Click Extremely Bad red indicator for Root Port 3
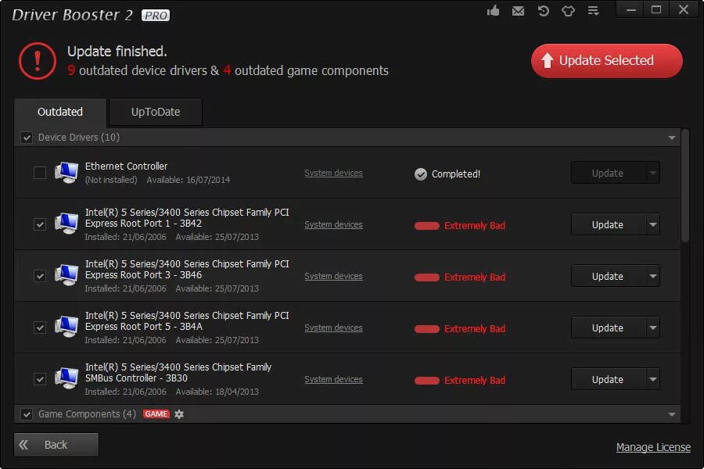The image size is (704, 469). pyautogui.click(x=427, y=277)
